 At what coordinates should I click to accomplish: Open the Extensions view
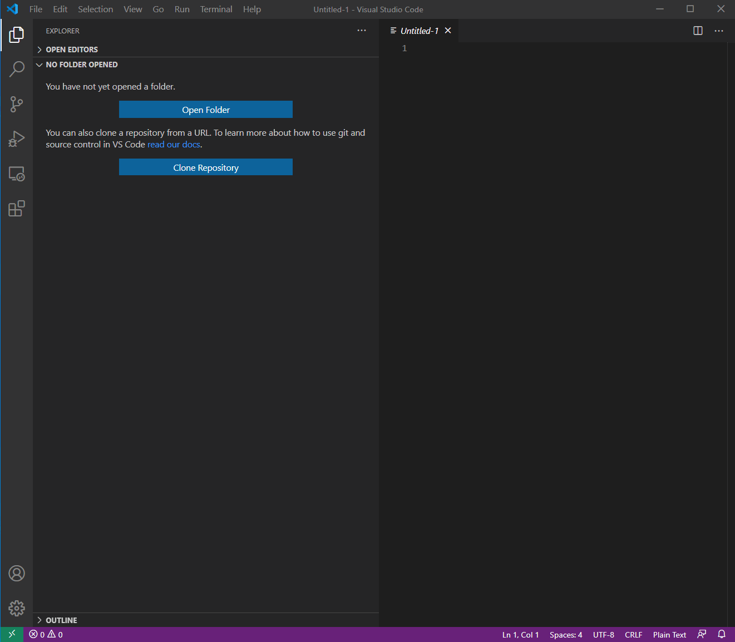coord(17,209)
